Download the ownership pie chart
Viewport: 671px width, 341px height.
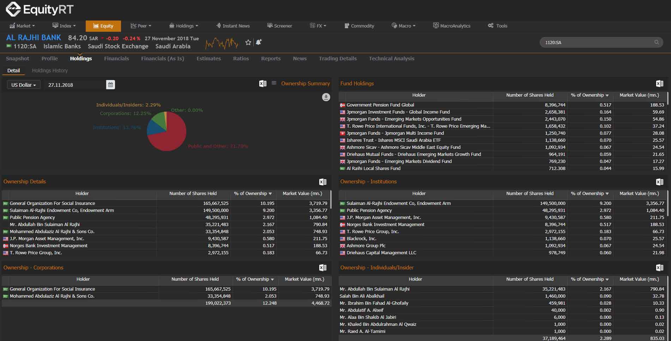pos(326,97)
